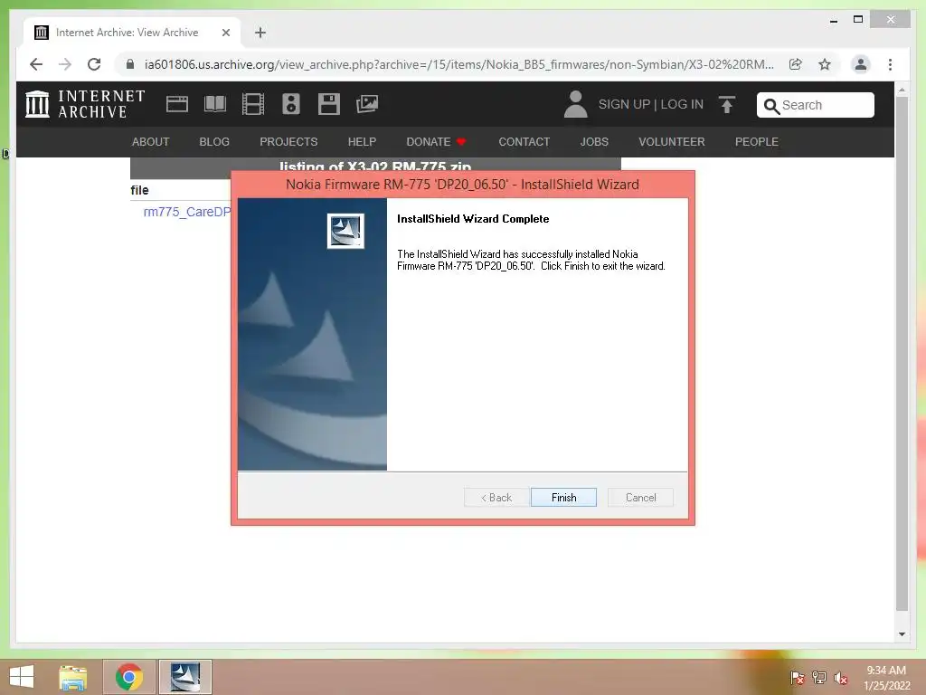This screenshot has width=926, height=695.
Task: Focus the Archive Search field
Action: point(816,105)
